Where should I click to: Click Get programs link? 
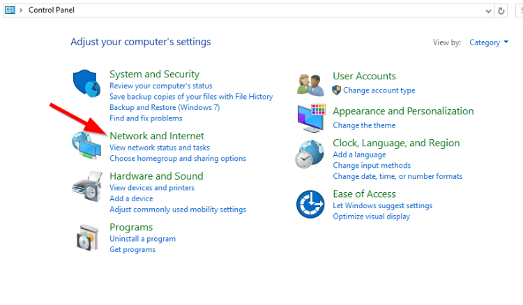click(132, 250)
